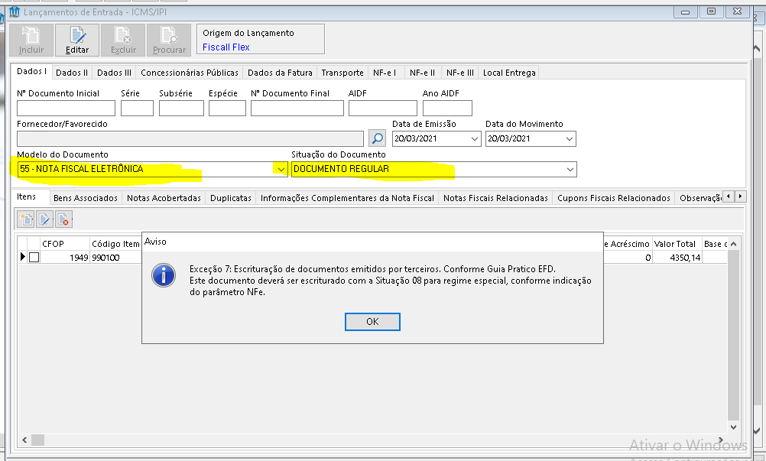Edit item icon in Itens toolbar
Viewport: 766px width, 461px height.
point(45,219)
